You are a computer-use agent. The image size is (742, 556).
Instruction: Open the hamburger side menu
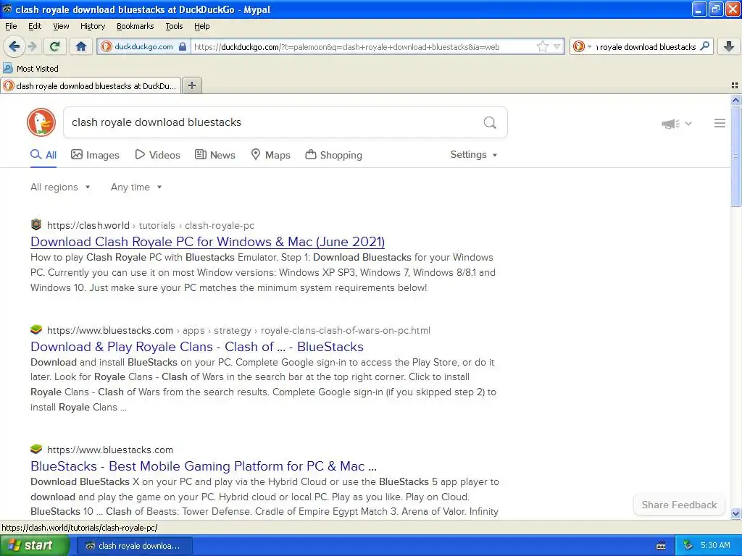point(720,123)
